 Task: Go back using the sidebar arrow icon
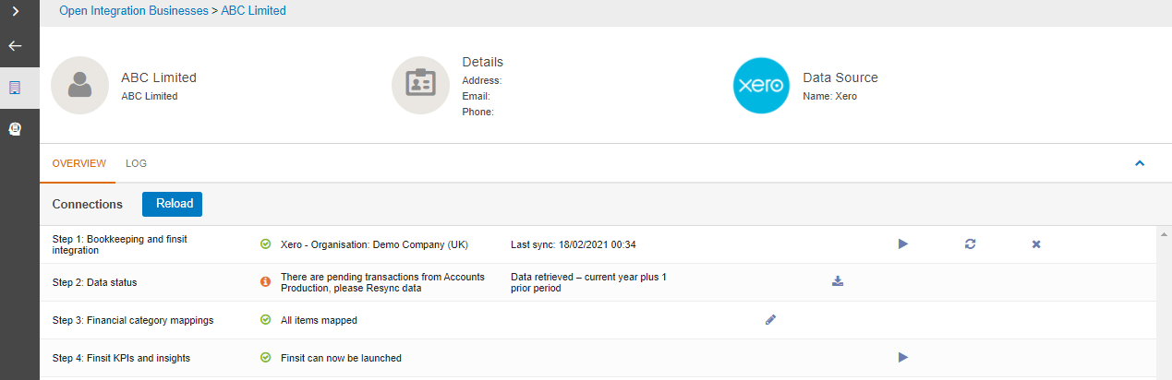16,46
